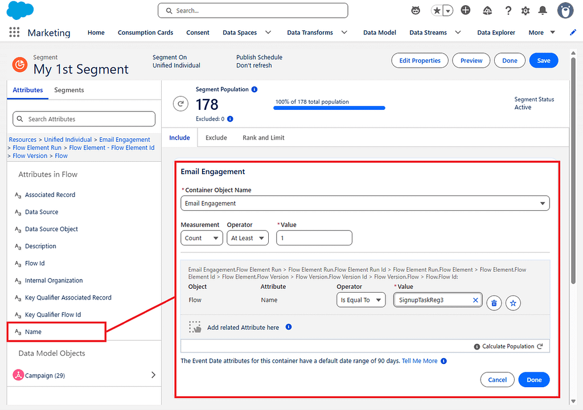This screenshot has height=410, width=583.
Task: Open the Measurement Count dropdown
Action: (202, 238)
